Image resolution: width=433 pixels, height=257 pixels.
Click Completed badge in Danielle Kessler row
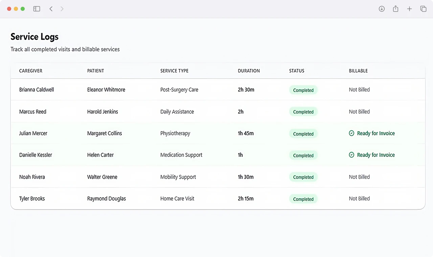tap(303, 155)
